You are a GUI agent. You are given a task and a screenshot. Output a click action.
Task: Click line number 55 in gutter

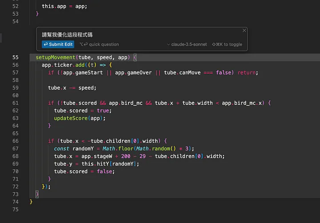point(16,57)
